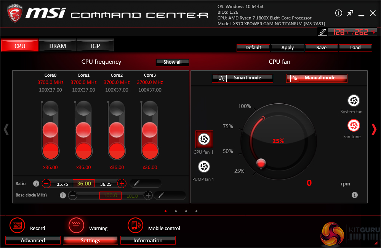Click the Base clock info icon
381x248 pixels.
coord(63,195)
